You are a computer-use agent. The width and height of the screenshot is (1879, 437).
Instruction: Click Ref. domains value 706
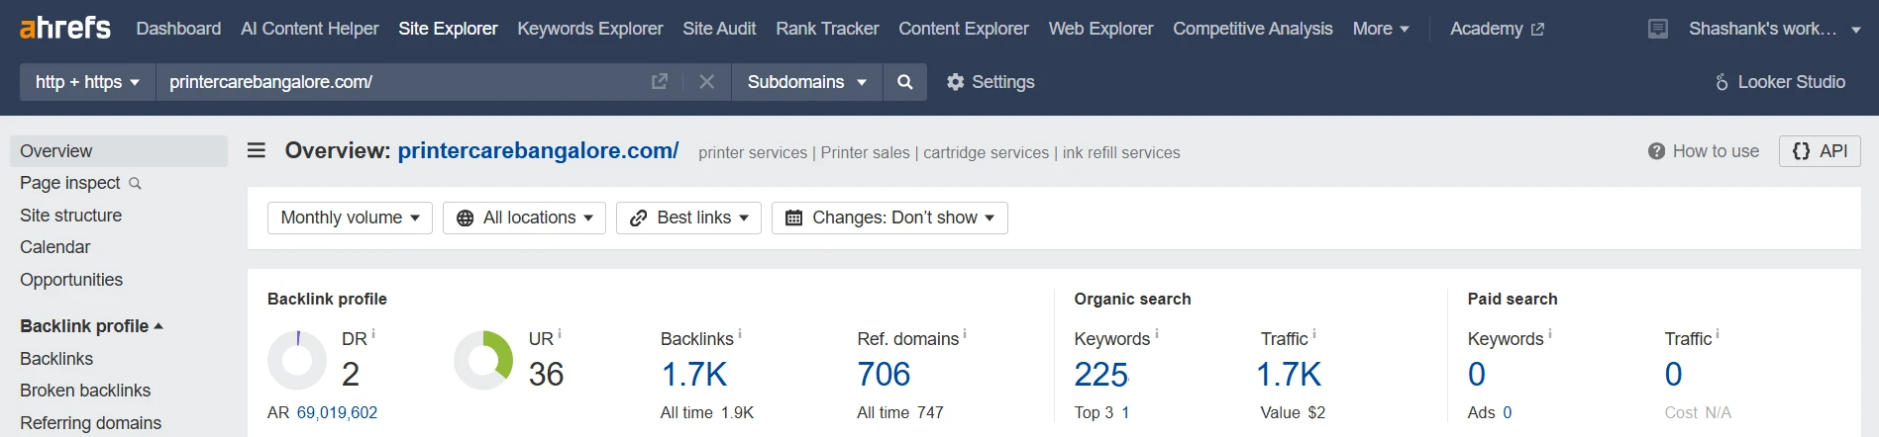click(884, 374)
